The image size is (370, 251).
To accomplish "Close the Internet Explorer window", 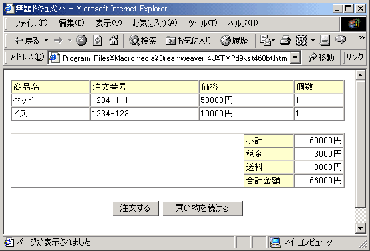I will point(361,9).
